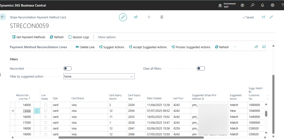
Task: Click the Suggested Action cell reading New
Action: [x=238, y=111]
